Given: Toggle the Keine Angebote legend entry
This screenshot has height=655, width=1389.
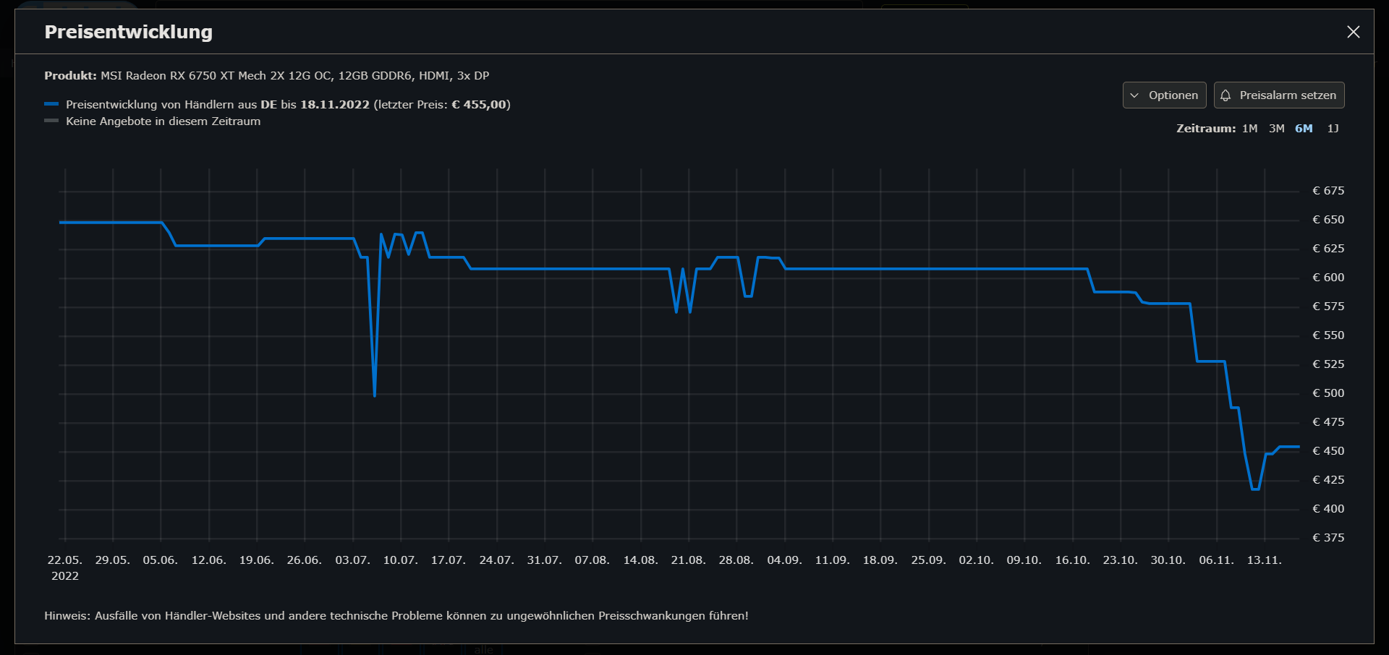Looking at the screenshot, I should click(x=163, y=121).
